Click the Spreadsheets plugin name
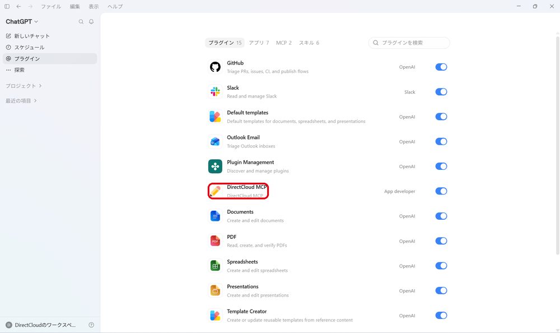560x333 pixels. click(242, 262)
